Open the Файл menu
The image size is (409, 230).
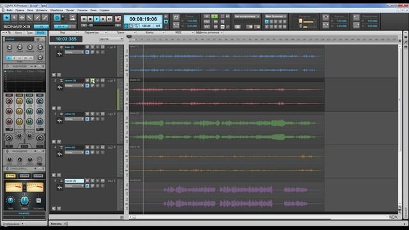coord(10,10)
